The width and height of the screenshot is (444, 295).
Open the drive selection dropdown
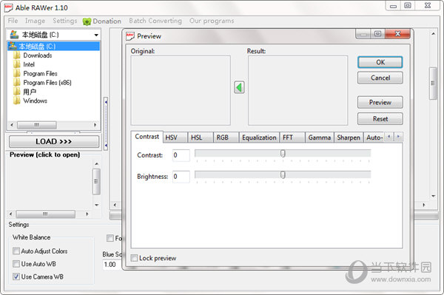point(96,35)
